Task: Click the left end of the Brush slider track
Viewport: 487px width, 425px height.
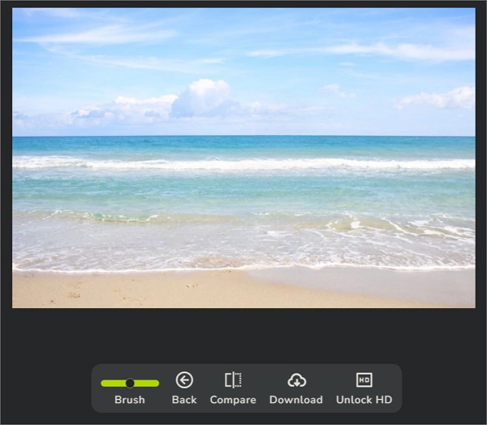Action: (104, 384)
